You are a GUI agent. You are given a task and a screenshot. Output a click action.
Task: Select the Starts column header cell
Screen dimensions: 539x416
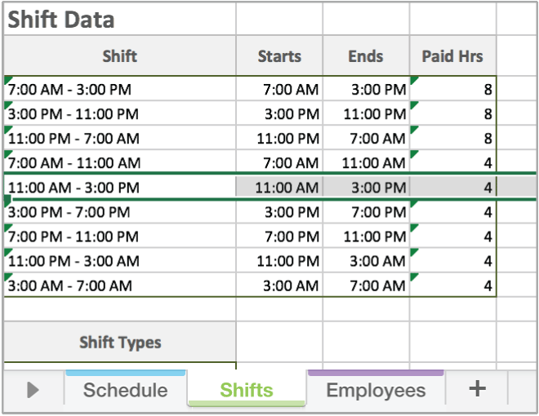pyautogui.click(x=279, y=56)
